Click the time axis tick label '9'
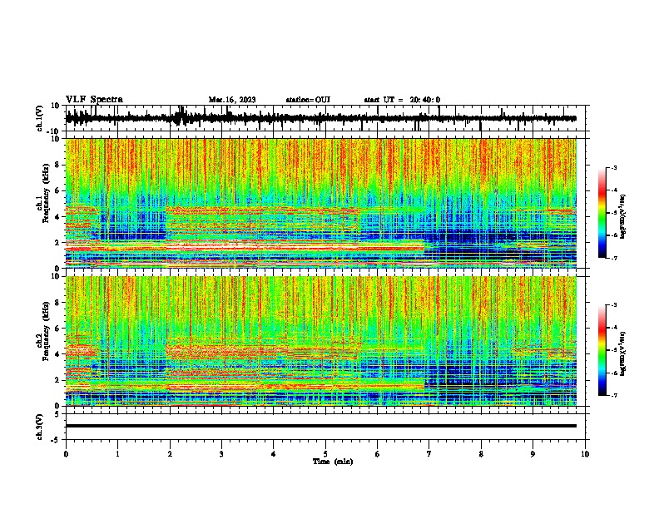This screenshot has width=659, height=509. [x=533, y=454]
